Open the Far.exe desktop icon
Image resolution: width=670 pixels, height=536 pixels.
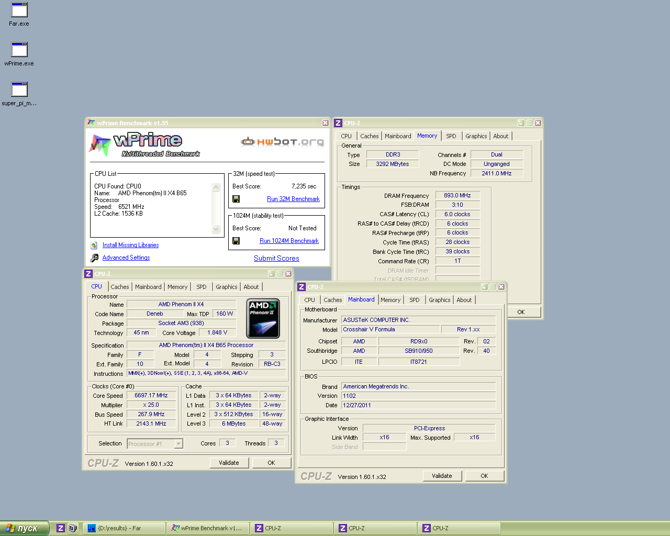coord(19,10)
